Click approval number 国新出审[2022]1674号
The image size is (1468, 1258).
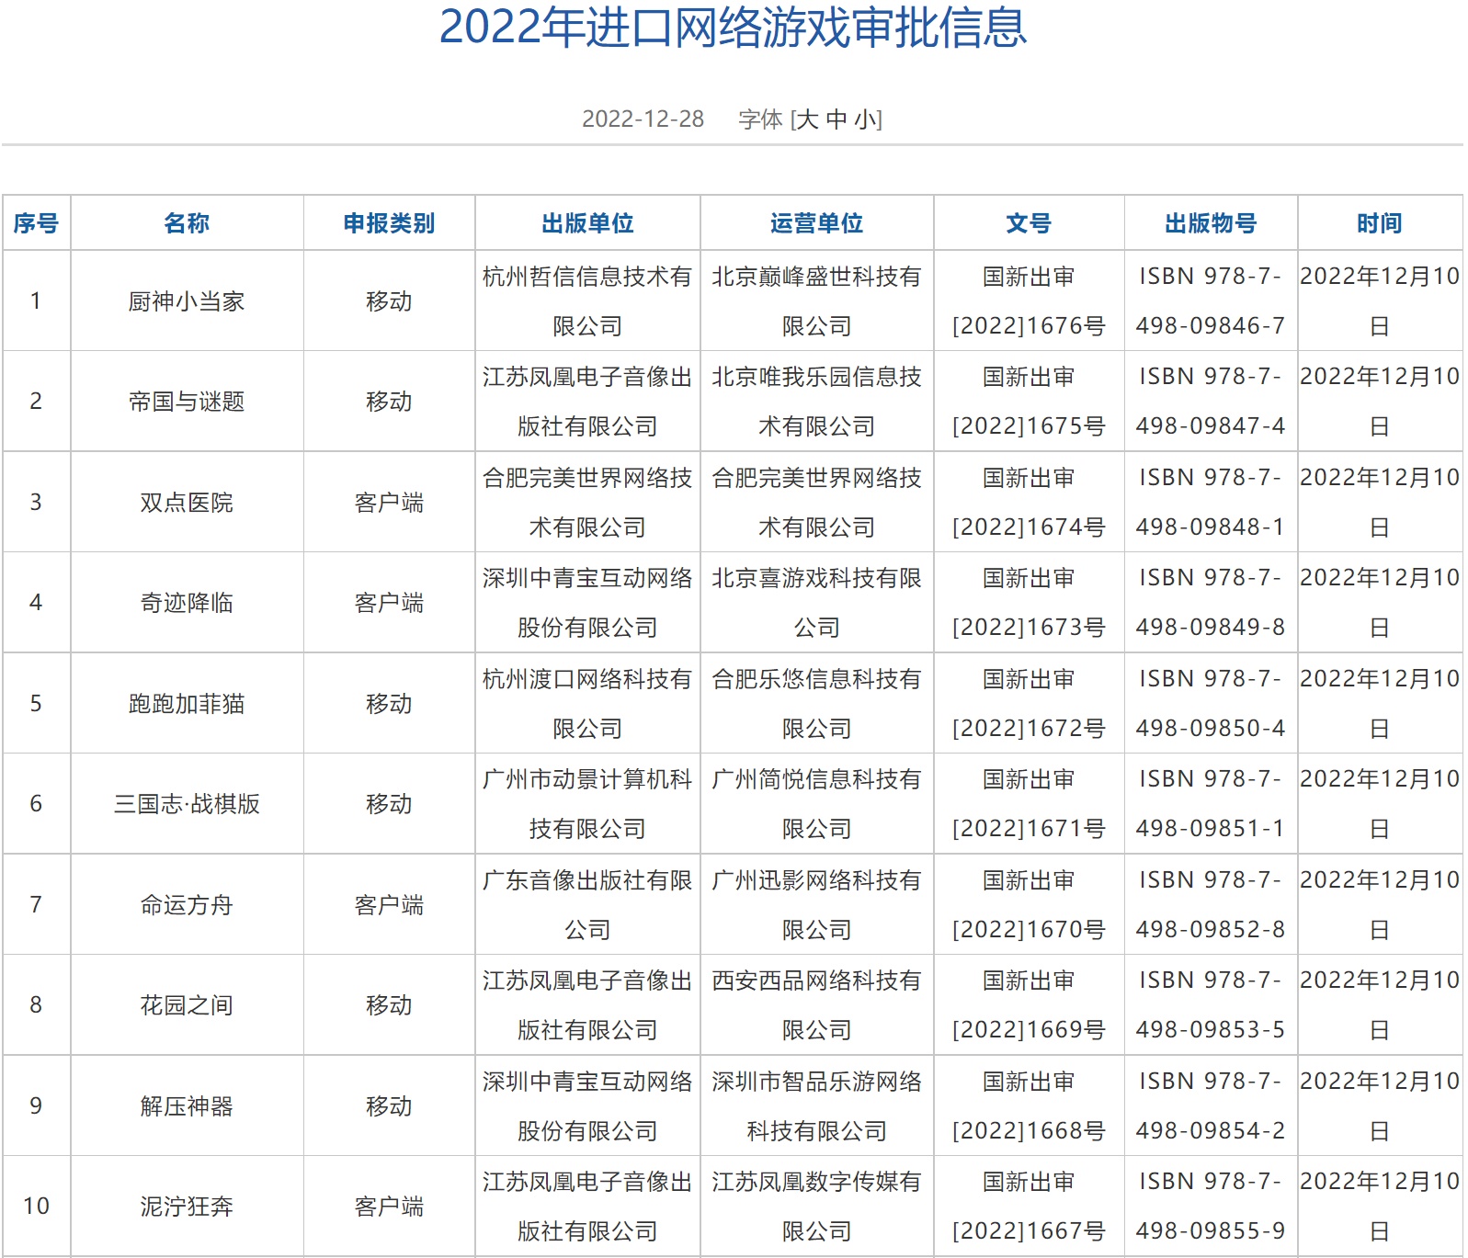pyautogui.click(x=1029, y=503)
